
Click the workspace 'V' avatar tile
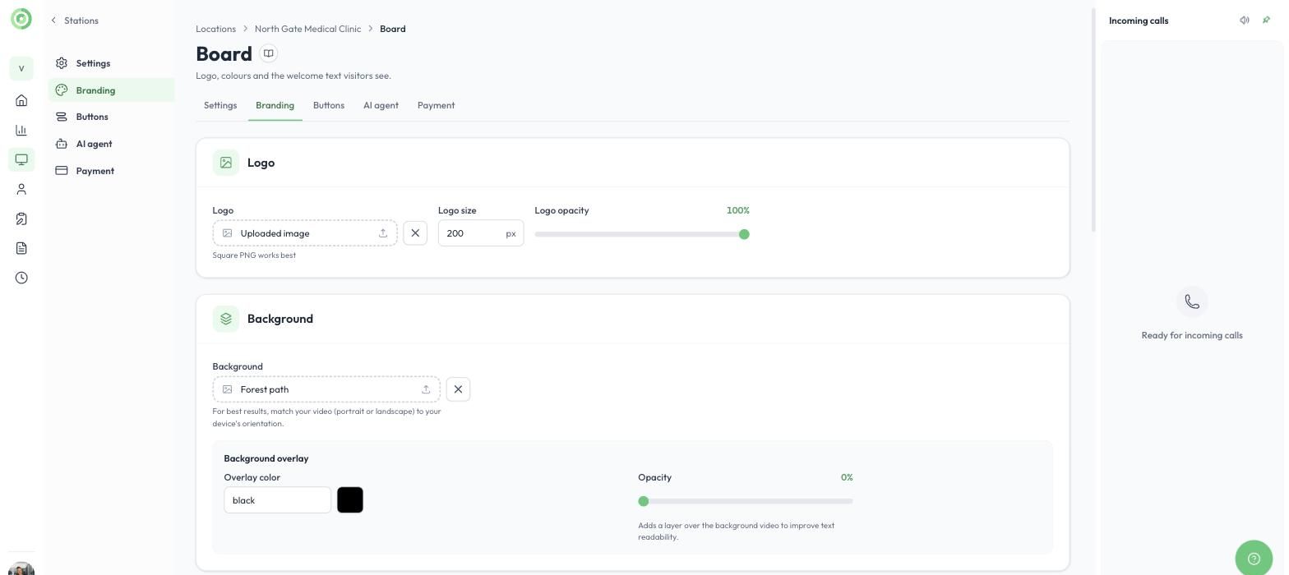point(21,68)
